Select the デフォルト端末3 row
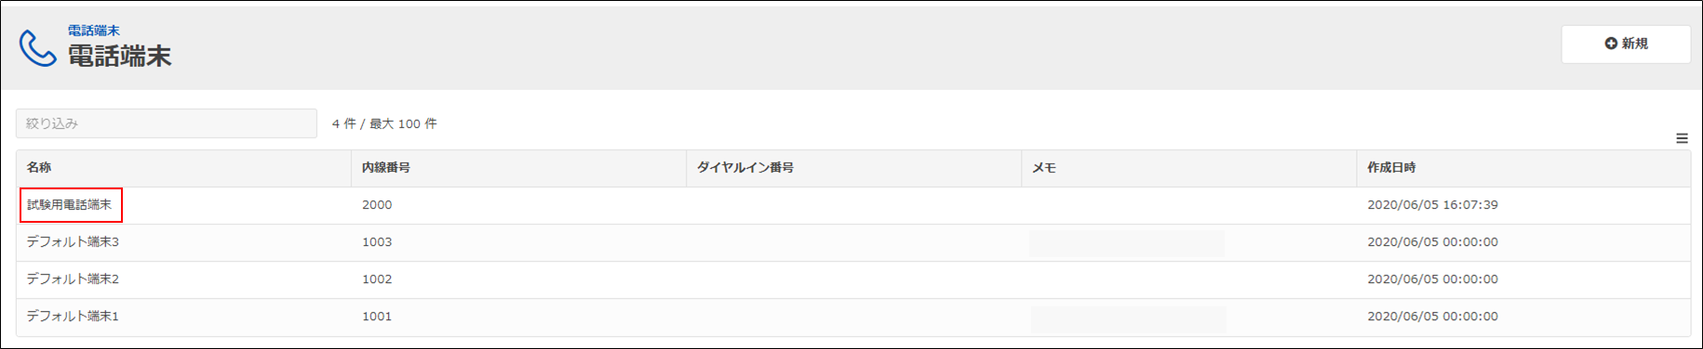 (x=853, y=242)
